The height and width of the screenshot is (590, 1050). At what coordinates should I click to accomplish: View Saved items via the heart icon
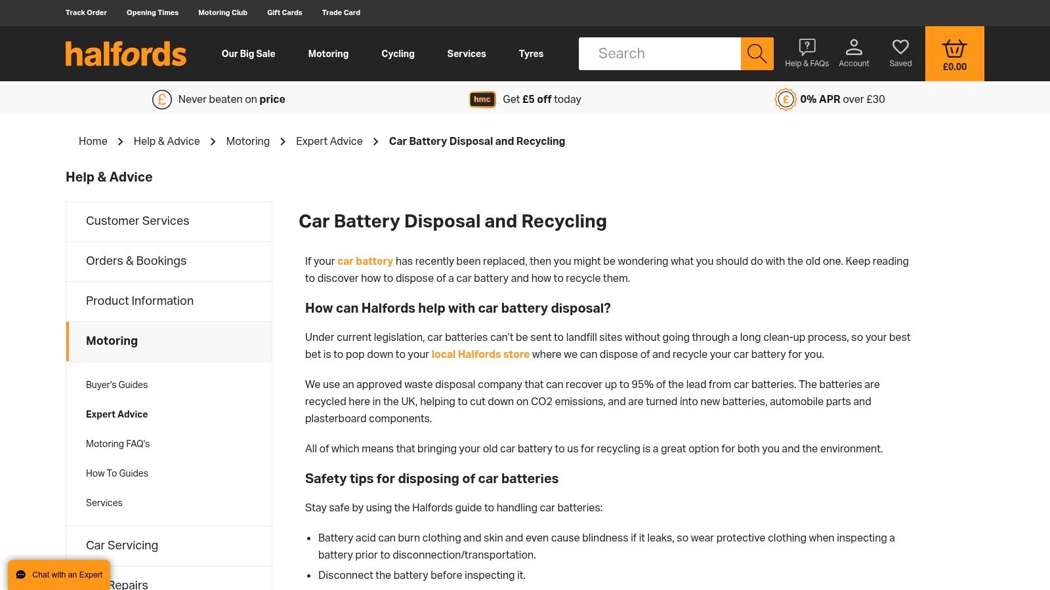pos(900,46)
